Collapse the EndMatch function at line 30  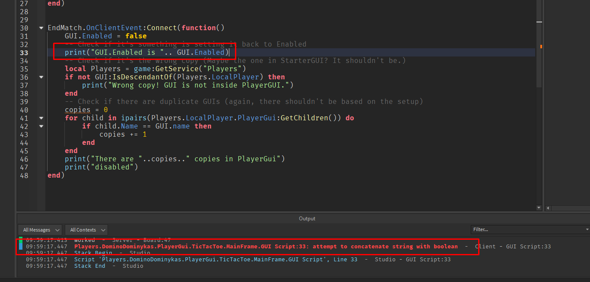coord(41,28)
